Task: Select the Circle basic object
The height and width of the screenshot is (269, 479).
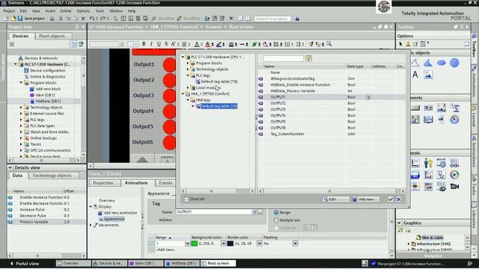Action: tap(454, 63)
